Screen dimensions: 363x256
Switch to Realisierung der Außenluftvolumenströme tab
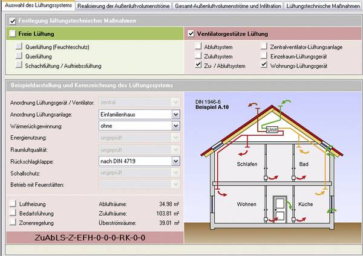[x=123, y=5]
